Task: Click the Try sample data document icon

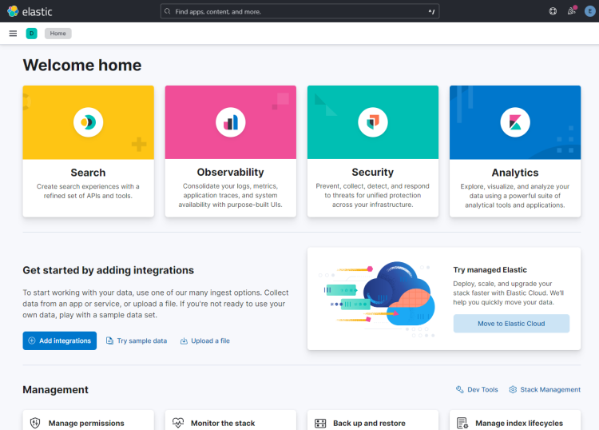Action: pos(109,340)
